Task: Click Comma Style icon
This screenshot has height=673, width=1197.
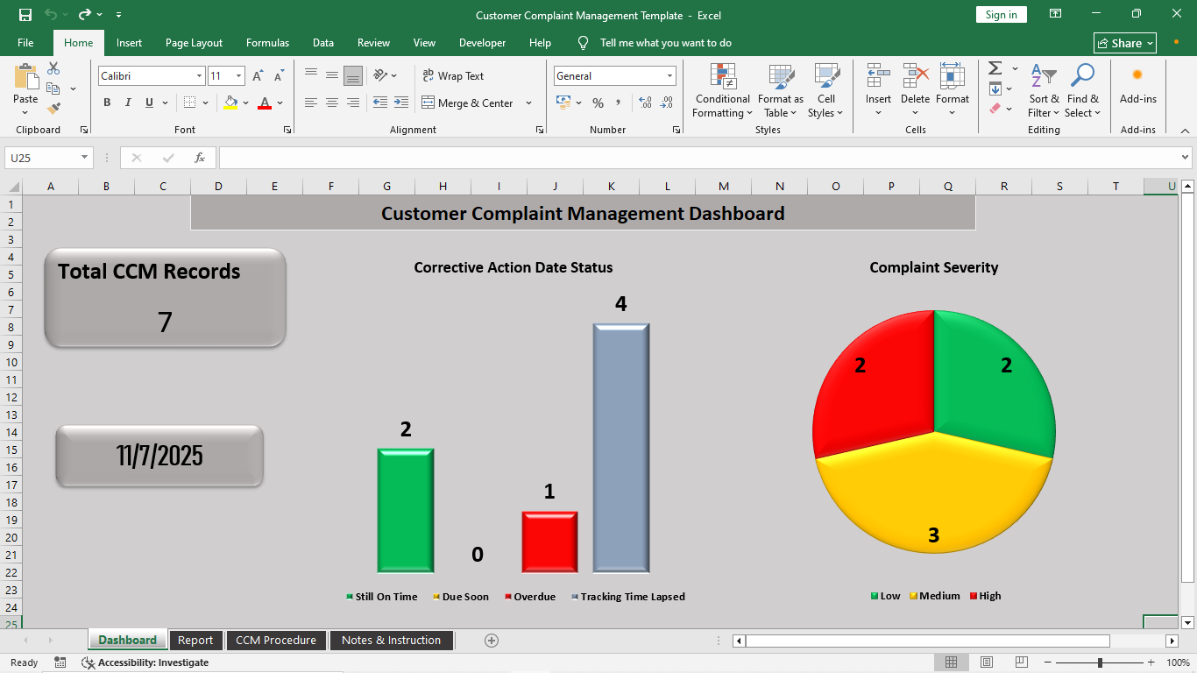Action: (x=619, y=103)
